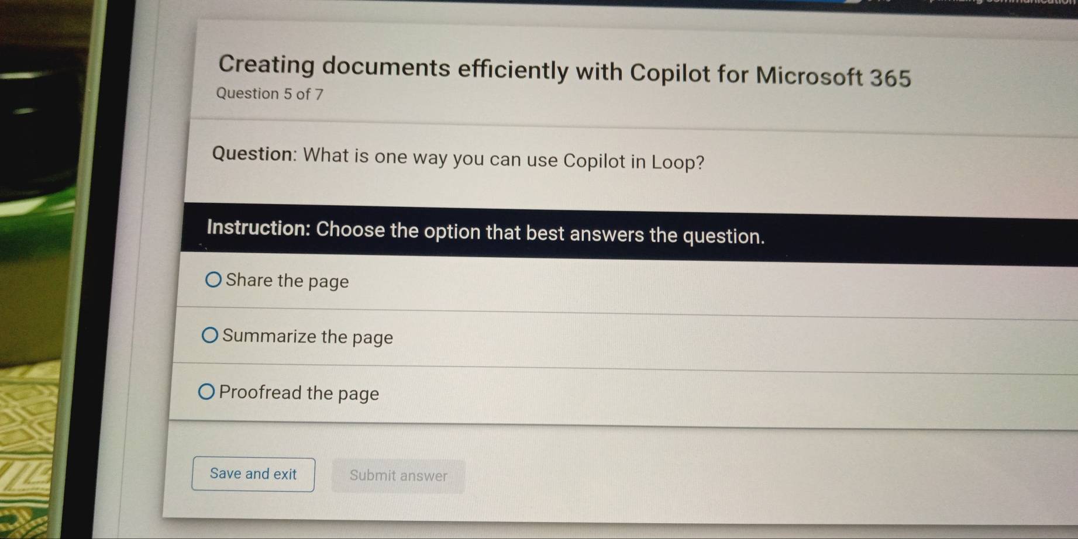
Task: Click the dark Instruction banner
Action: pos(485,233)
